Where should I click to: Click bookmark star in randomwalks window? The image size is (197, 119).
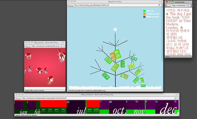pos(188,5)
